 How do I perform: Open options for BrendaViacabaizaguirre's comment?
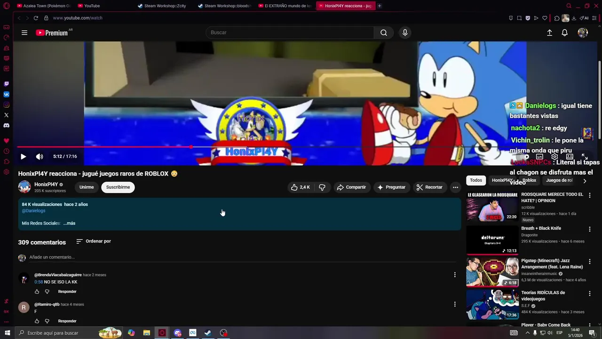click(x=454, y=274)
